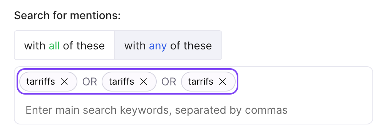
Task: Click the 'Search for mentions:' heading
Action: pyautogui.click(x=67, y=15)
